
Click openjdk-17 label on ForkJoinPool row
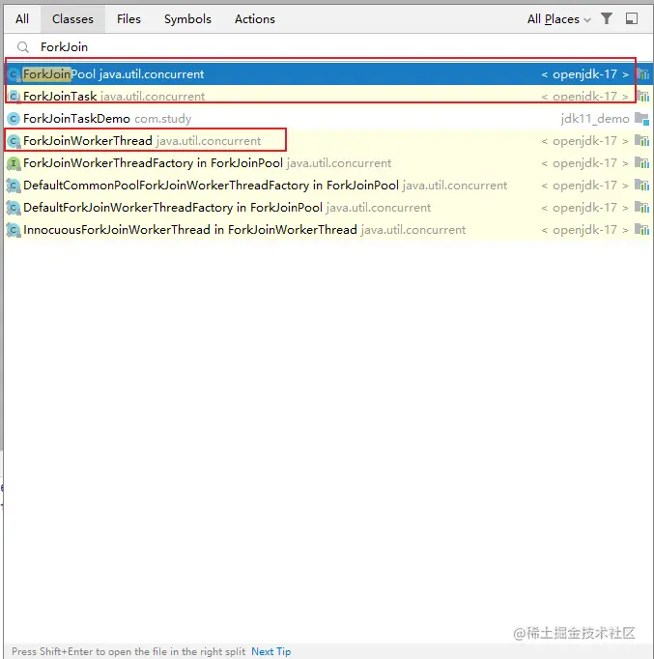coord(584,74)
